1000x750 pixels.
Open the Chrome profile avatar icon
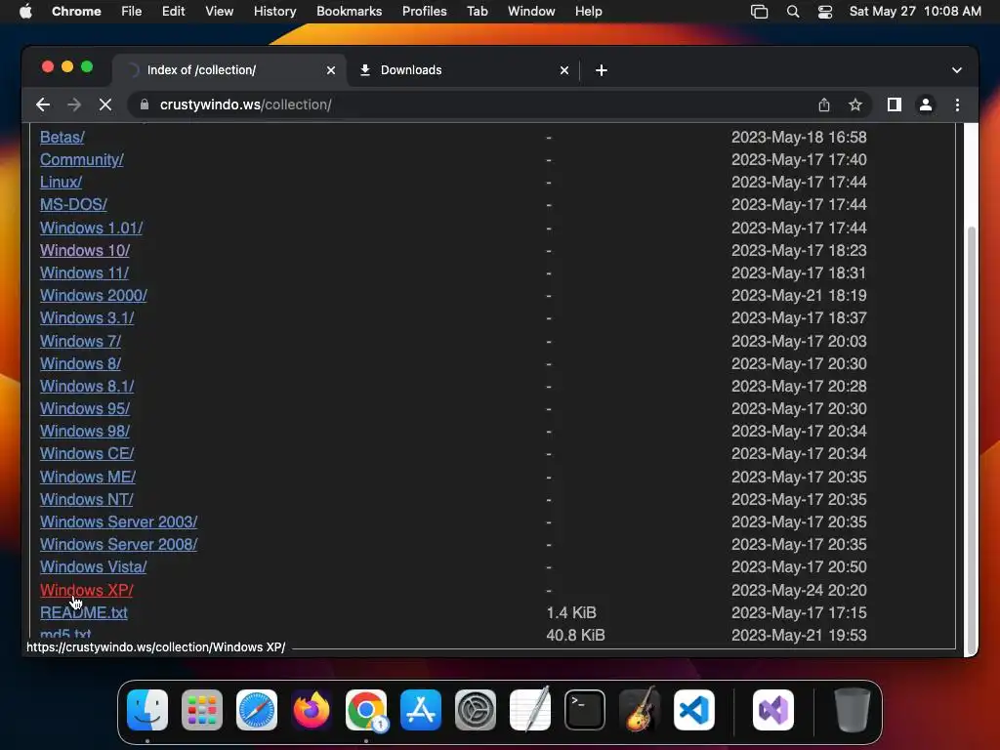[x=926, y=104]
